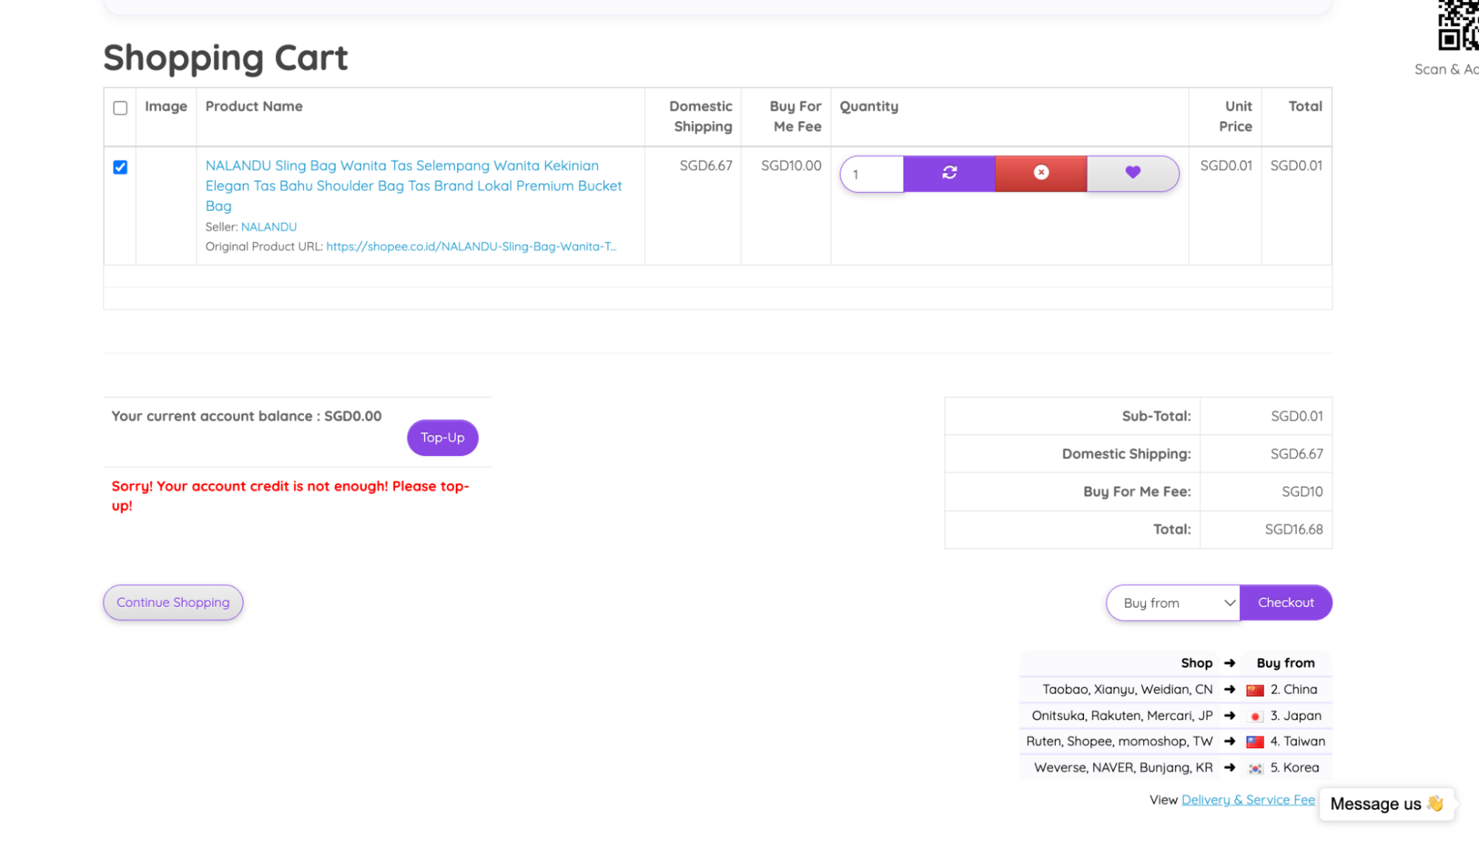Click the purple Checkout button
This screenshot has height=845, width=1479.
click(x=1286, y=603)
